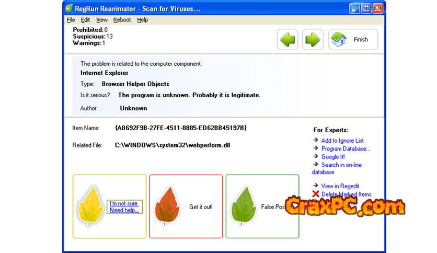Screen dimensions: 437x253
Task: Click the Finish house button
Action: click(353, 40)
